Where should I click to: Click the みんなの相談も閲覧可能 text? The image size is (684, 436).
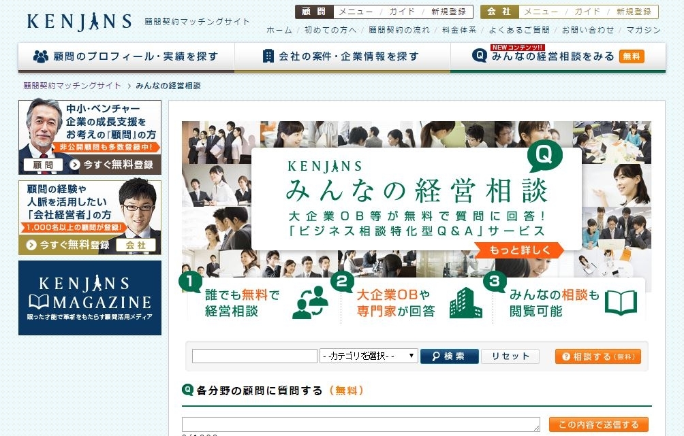(555, 303)
